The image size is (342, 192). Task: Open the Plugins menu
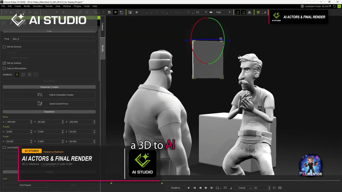tap(77, 6)
